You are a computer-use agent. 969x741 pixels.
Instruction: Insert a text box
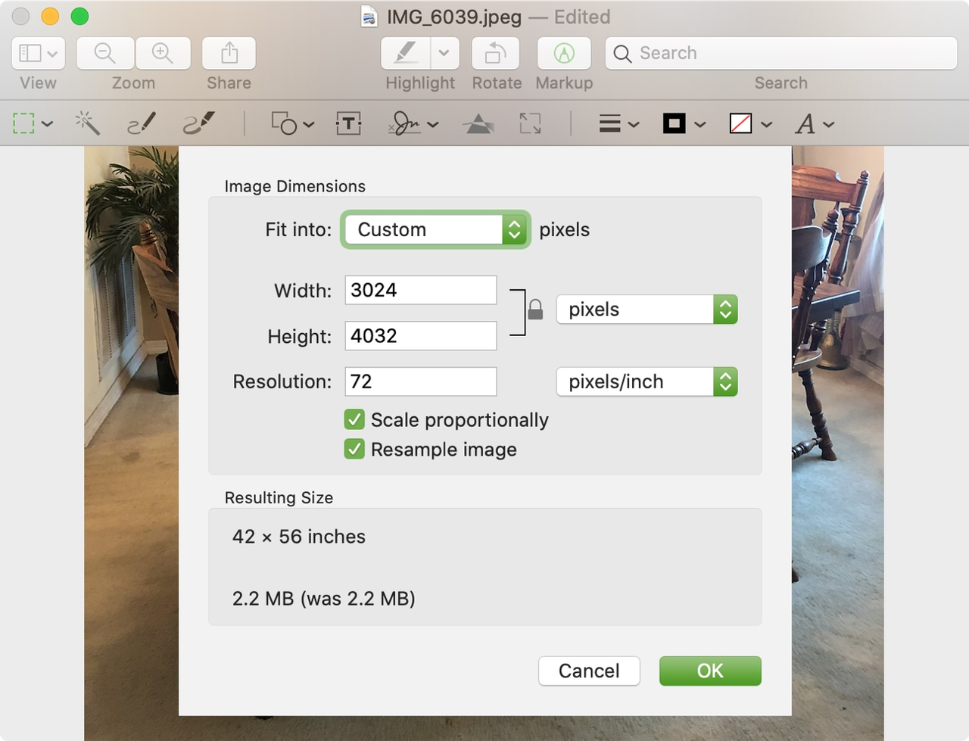[x=347, y=123]
